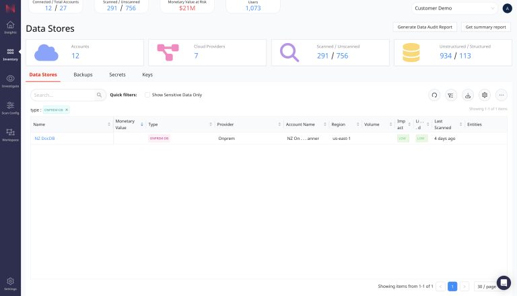Open the Investigate eye icon

click(x=10, y=81)
